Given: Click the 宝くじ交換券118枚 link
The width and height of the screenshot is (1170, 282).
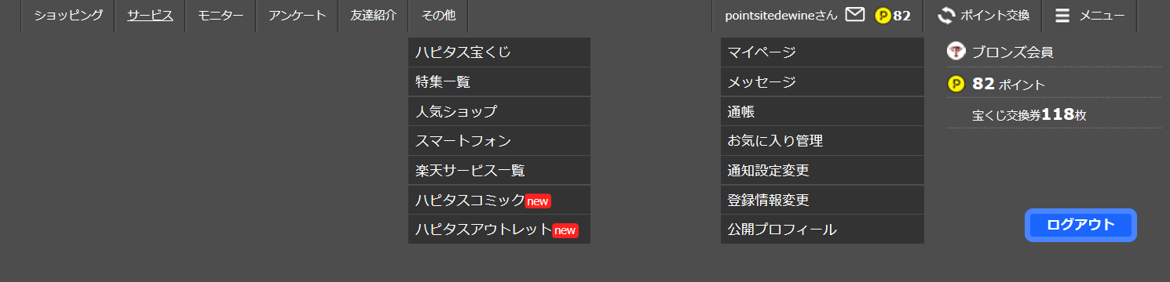Looking at the screenshot, I should pyautogui.click(x=1029, y=114).
